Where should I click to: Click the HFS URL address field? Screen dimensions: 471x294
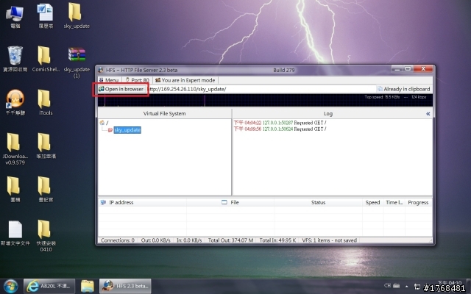[x=261, y=89]
